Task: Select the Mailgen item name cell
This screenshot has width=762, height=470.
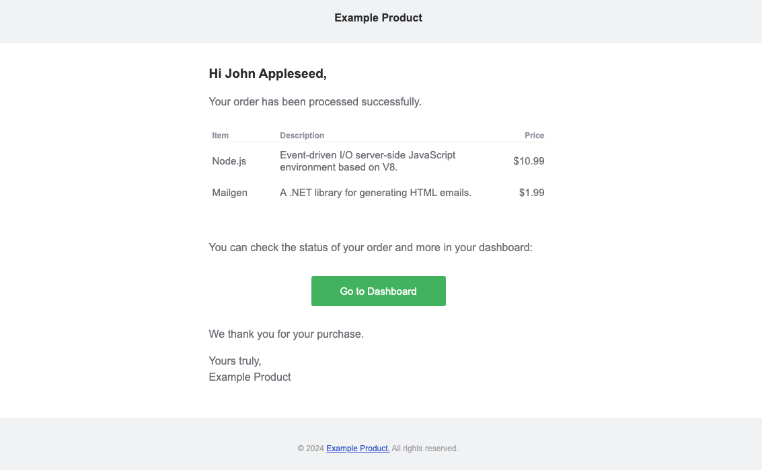Action: pyautogui.click(x=229, y=193)
